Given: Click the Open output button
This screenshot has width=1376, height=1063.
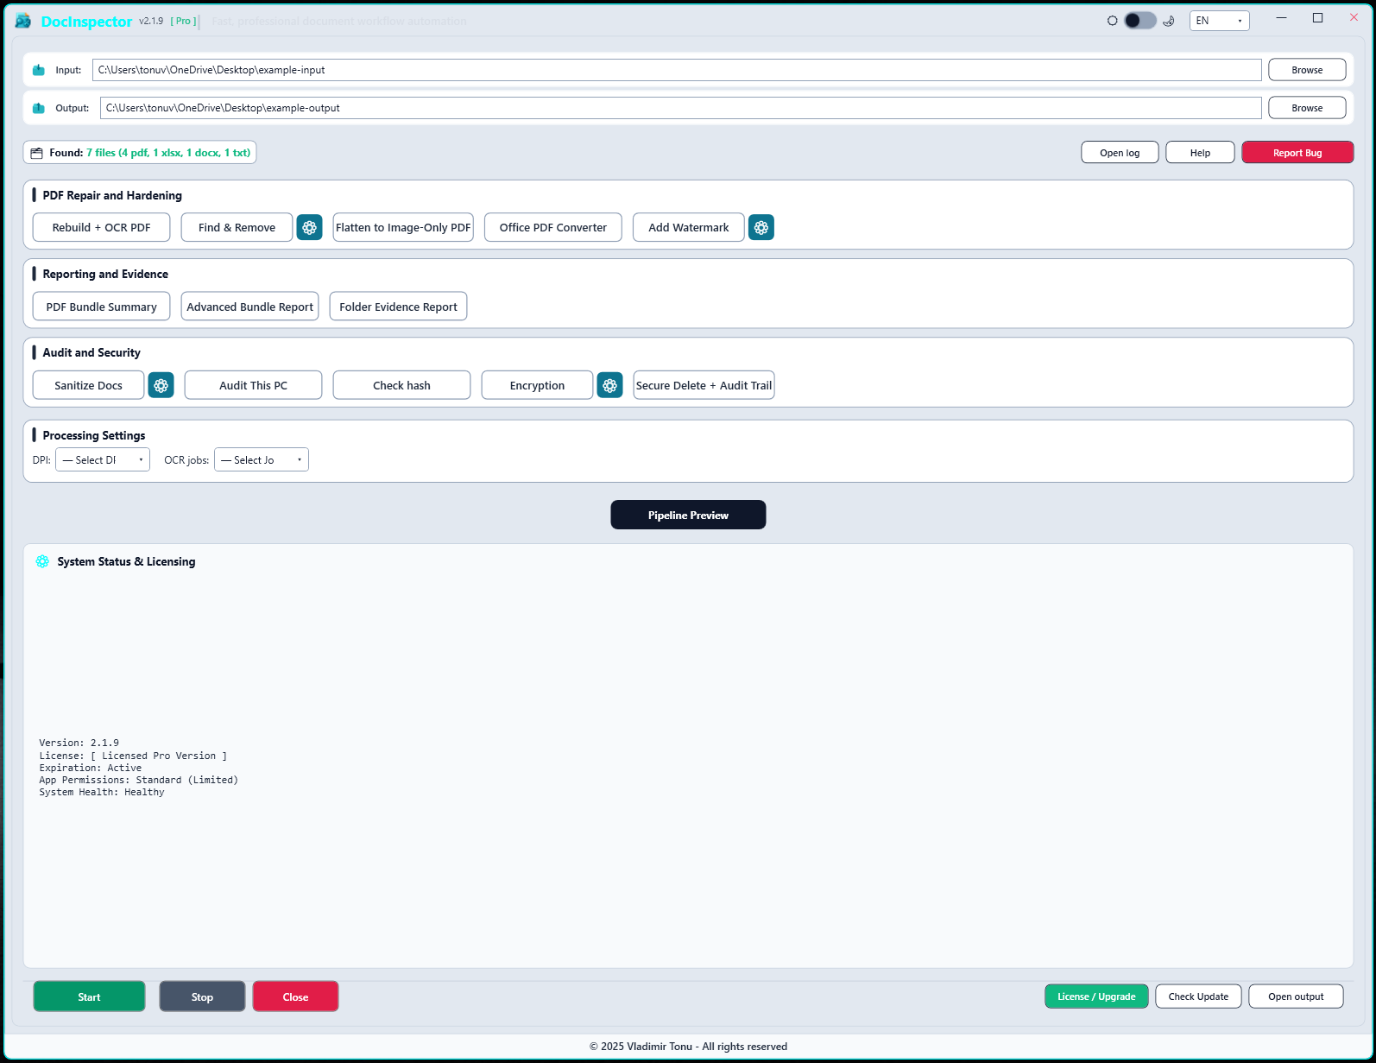Looking at the screenshot, I should (x=1296, y=997).
